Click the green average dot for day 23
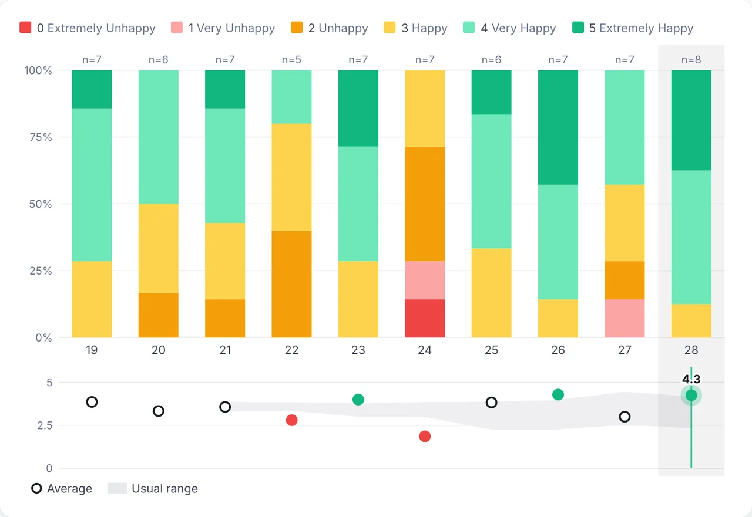This screenshot has width=752, height=517. [358, 400]
